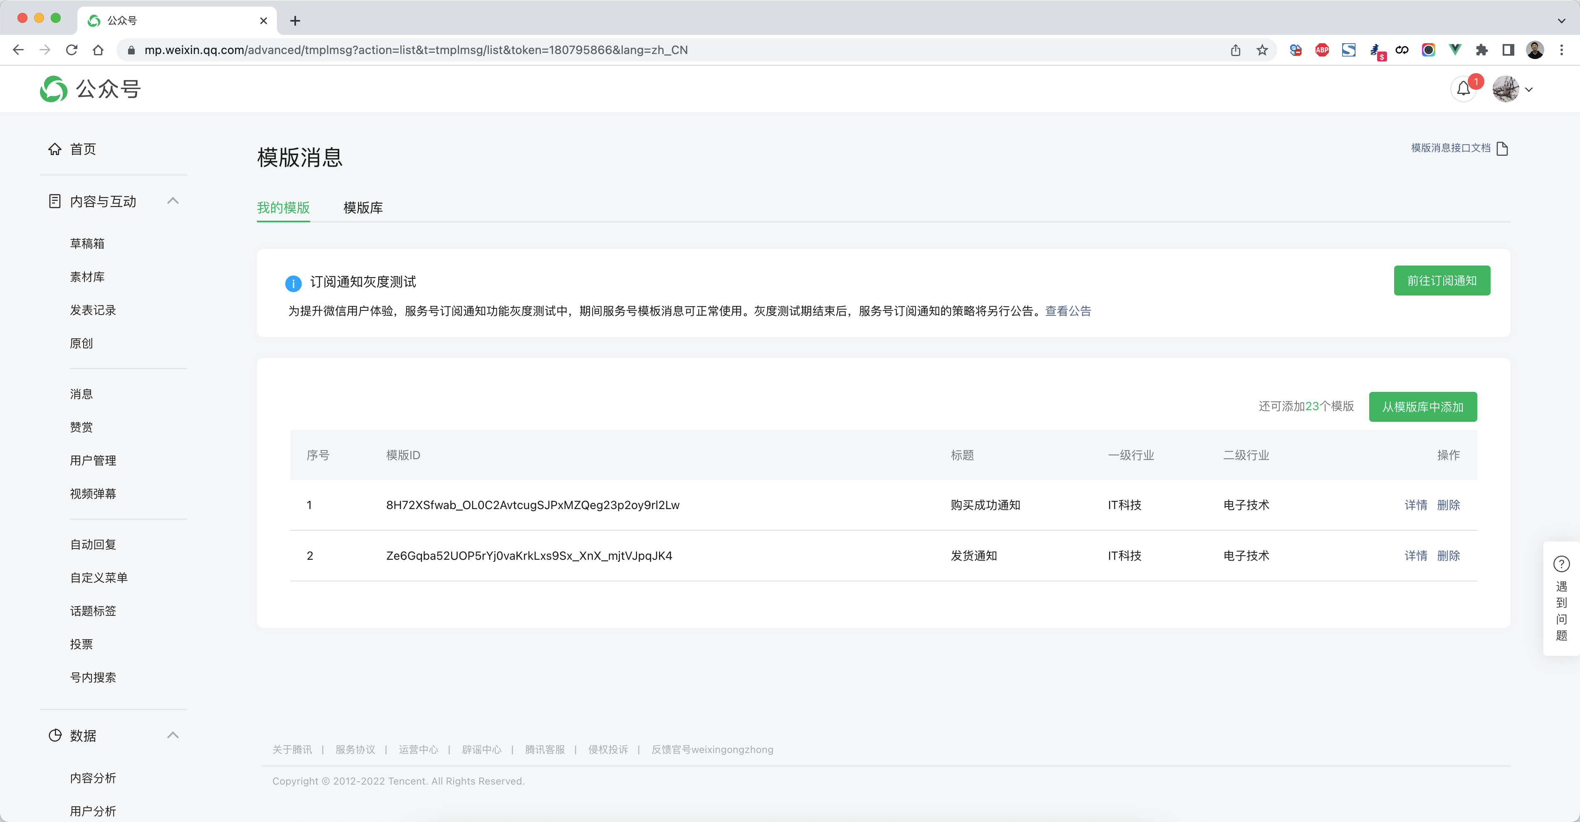
Task: Go to 首页 home in sidebar
Action: [x=82, y=149]
